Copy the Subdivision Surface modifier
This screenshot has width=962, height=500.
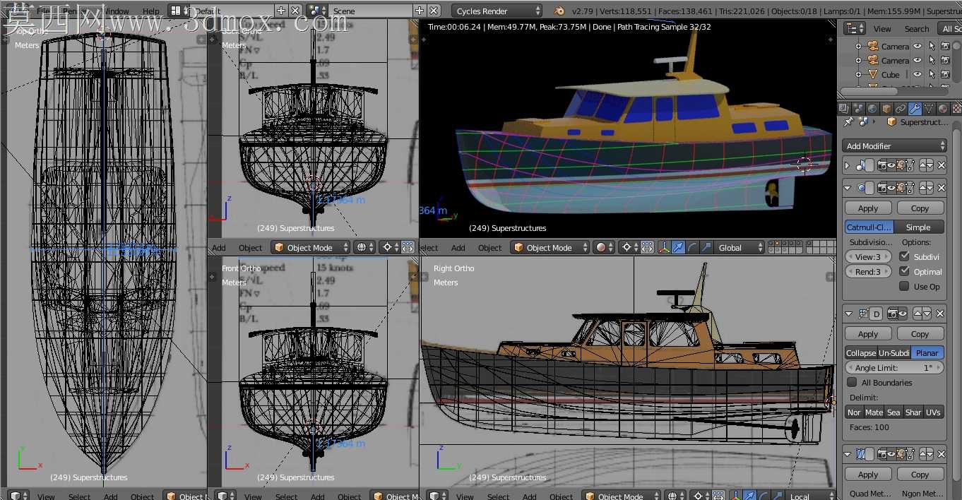click(x=920, y=208)
